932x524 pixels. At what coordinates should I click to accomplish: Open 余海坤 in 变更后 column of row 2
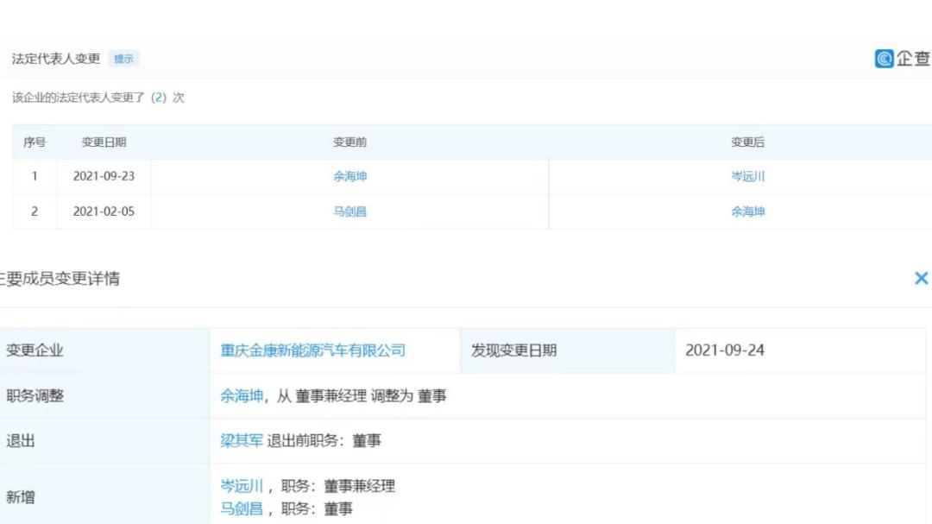coord(747,211)
